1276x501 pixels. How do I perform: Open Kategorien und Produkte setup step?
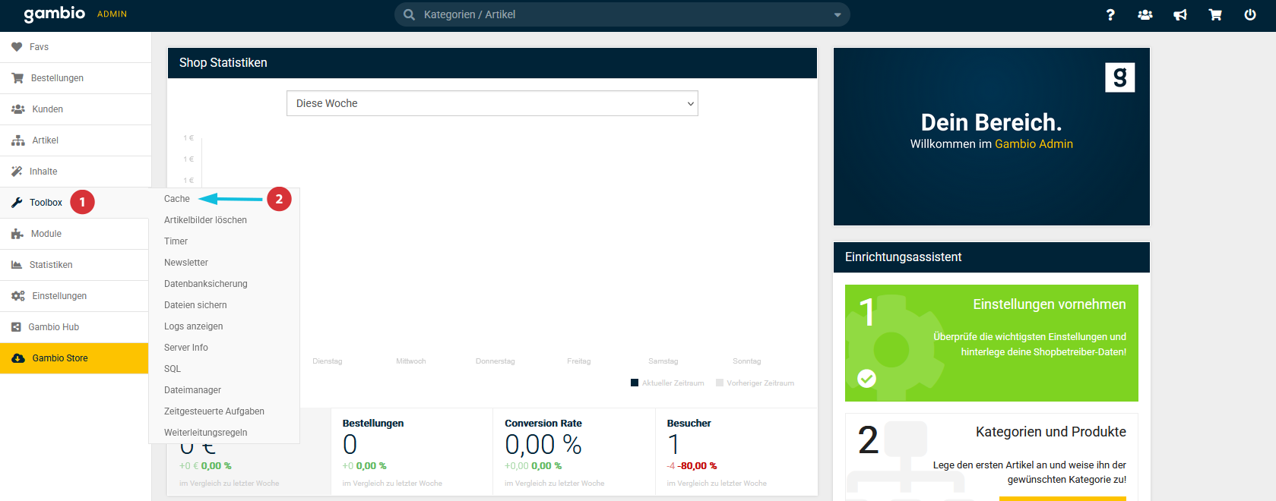tap(1050, 432)
